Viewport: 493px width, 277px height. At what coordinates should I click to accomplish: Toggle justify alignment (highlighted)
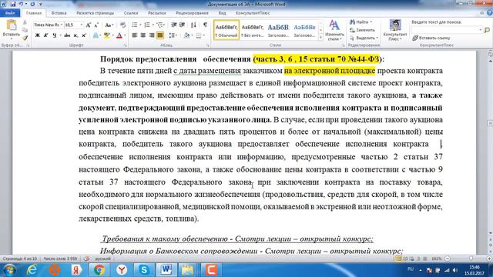tap(160, 35)
